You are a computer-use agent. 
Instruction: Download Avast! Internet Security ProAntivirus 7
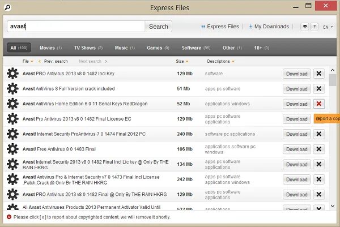click(x=296, y=134)
